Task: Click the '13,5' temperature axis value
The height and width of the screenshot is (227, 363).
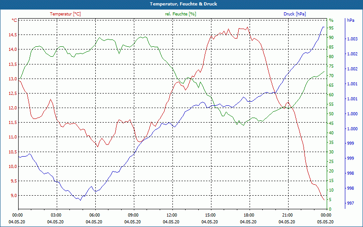Action: pyautogui.click(x=13, y=64)
